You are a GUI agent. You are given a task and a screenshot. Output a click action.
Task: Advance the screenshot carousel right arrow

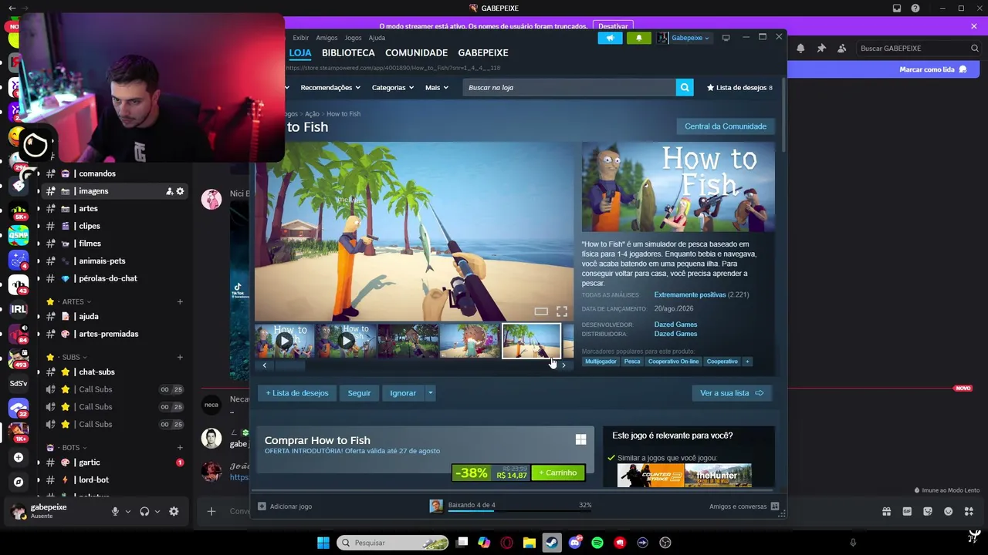tap(563, 365)
